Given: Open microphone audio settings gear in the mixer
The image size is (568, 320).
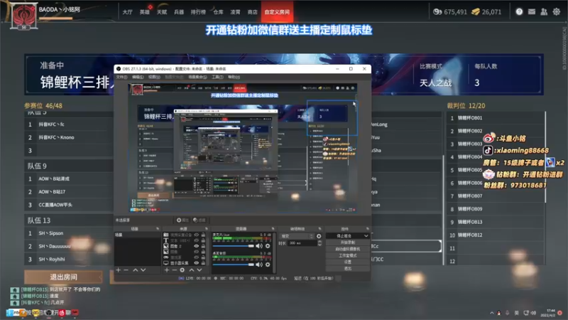Looking at the screenshot, I should (268, 246).
